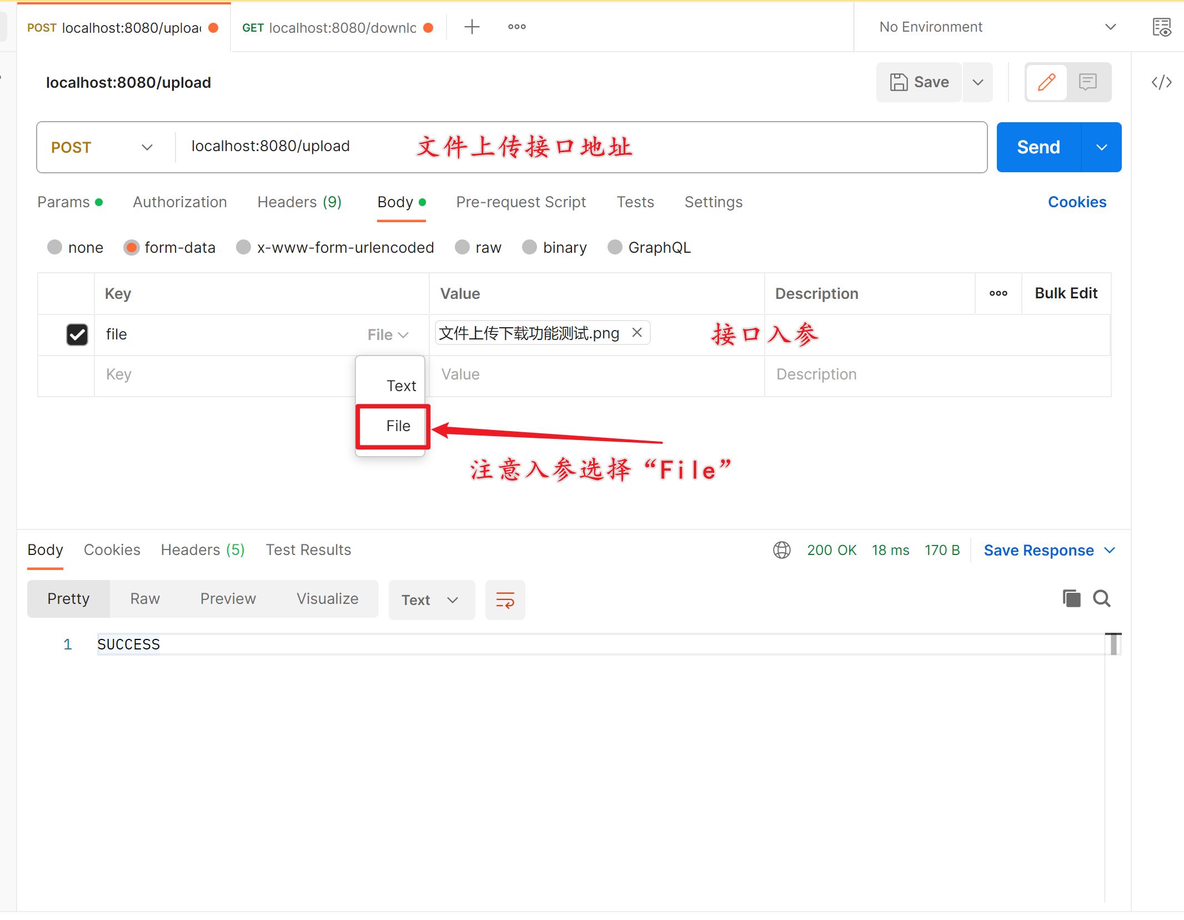The width and height of the screenshot is (1184, 920).
Task: Open the Test Results tab
Action: (x=308, y=550)
